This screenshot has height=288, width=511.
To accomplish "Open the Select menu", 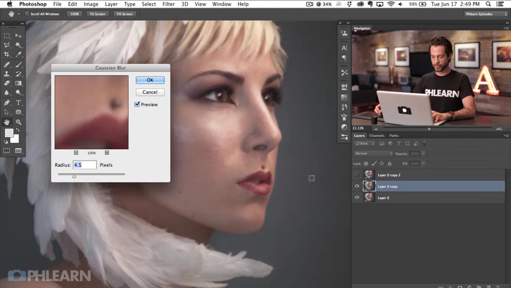I will pyautogui.click(x=149, y=4).
